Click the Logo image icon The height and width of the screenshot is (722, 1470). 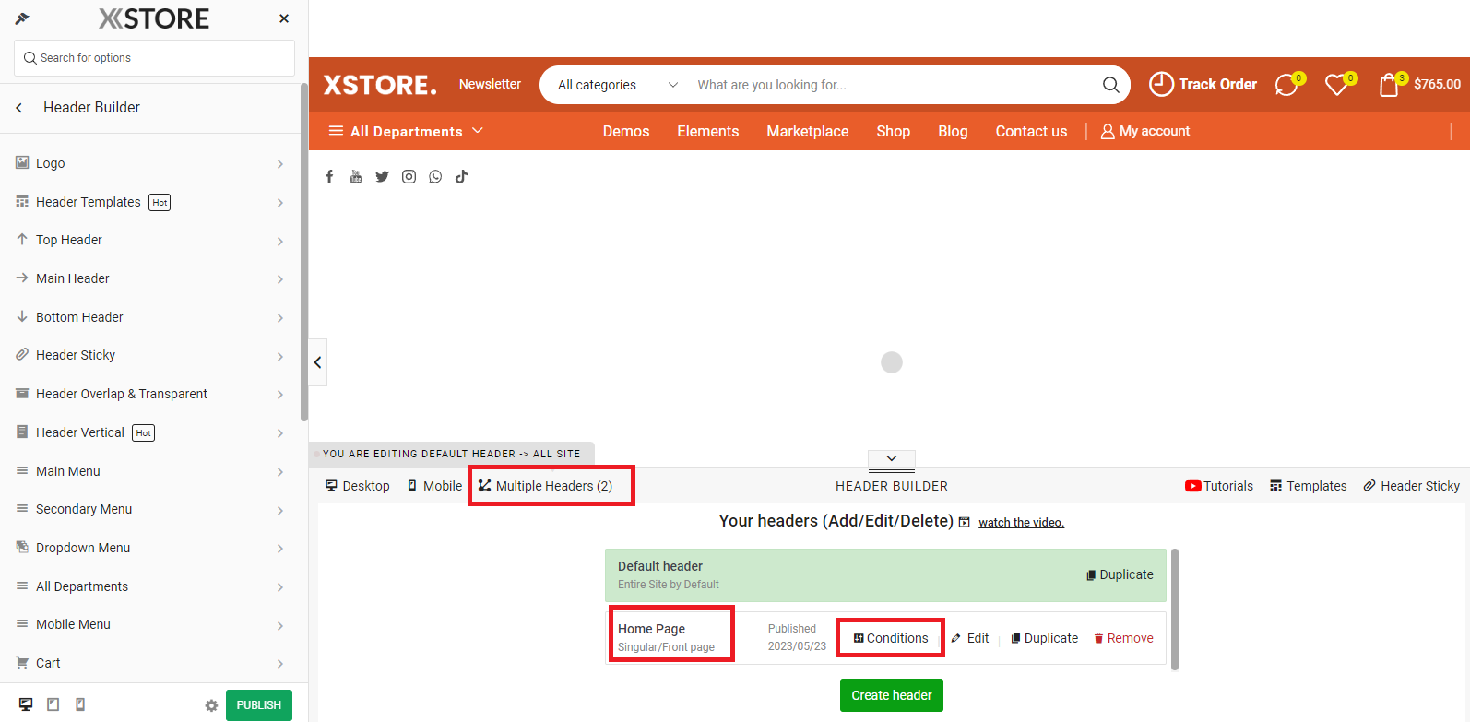coord(22,162)
